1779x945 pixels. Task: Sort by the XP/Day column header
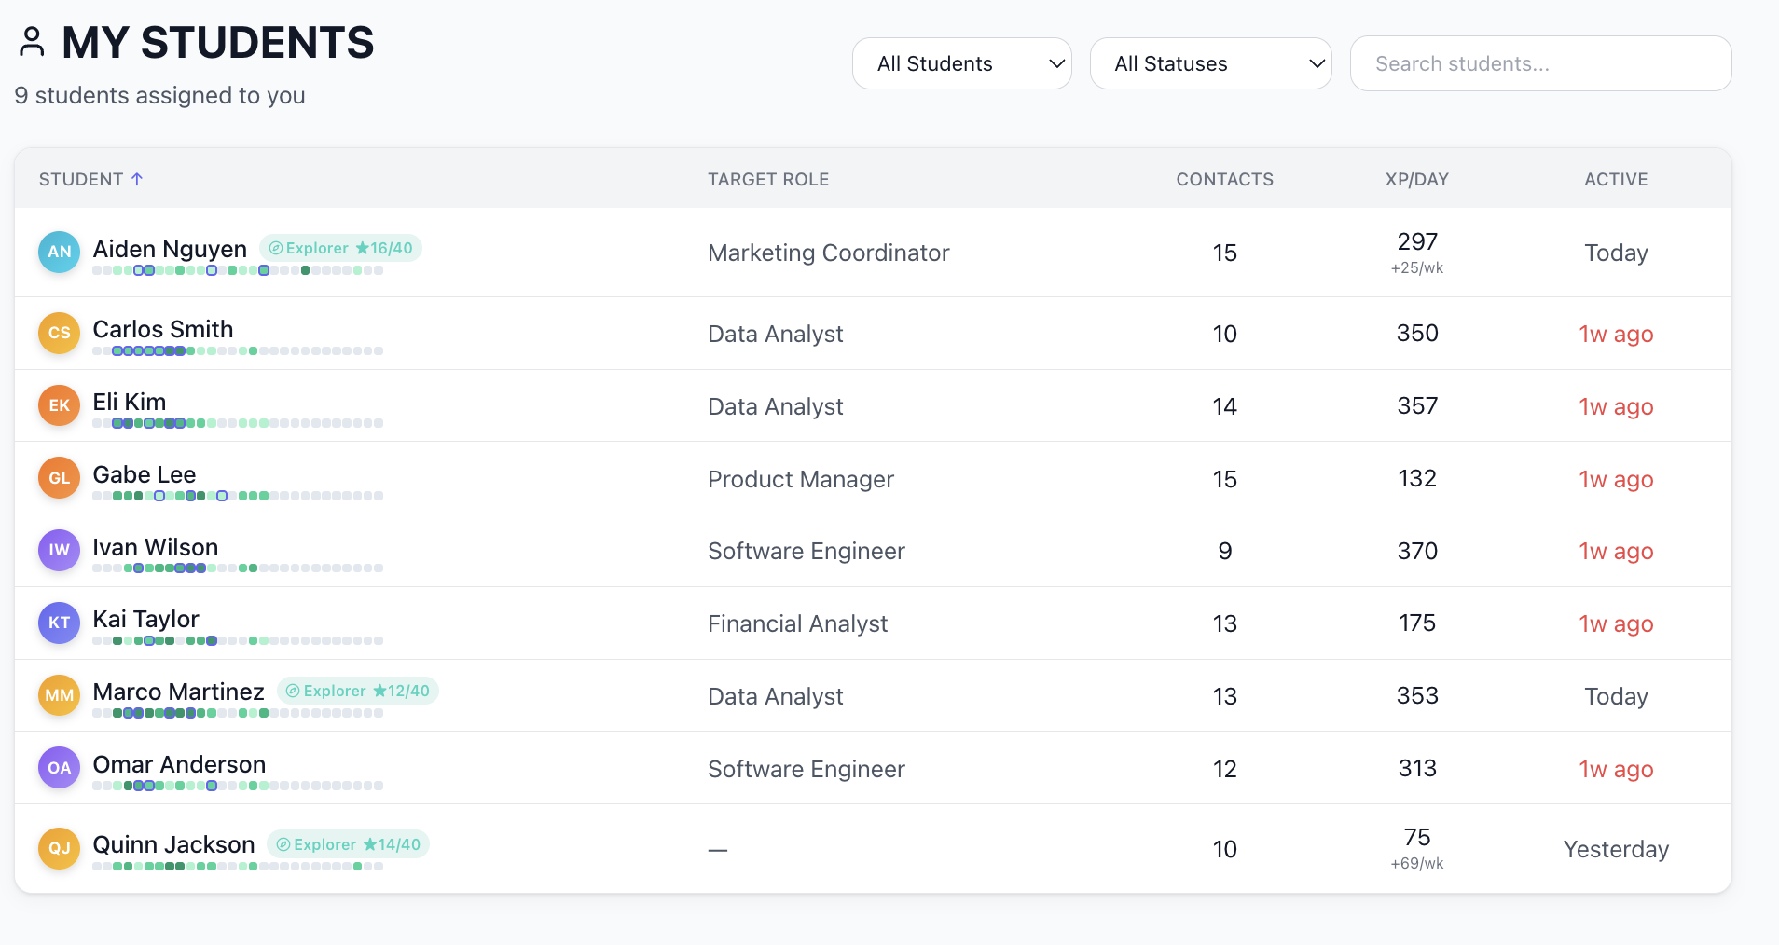pos(1416,179)
